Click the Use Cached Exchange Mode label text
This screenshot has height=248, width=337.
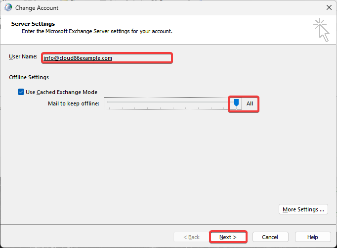tap(61, 92)
